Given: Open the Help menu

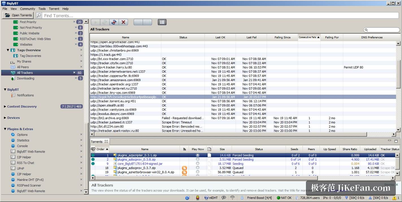Looking at the screenshot, I should 66,9.
